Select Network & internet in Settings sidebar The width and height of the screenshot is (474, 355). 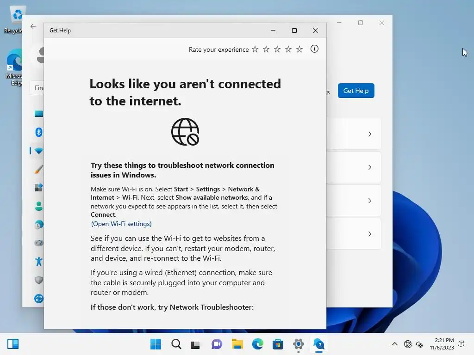pyautogui.click(x=39, y=151)
